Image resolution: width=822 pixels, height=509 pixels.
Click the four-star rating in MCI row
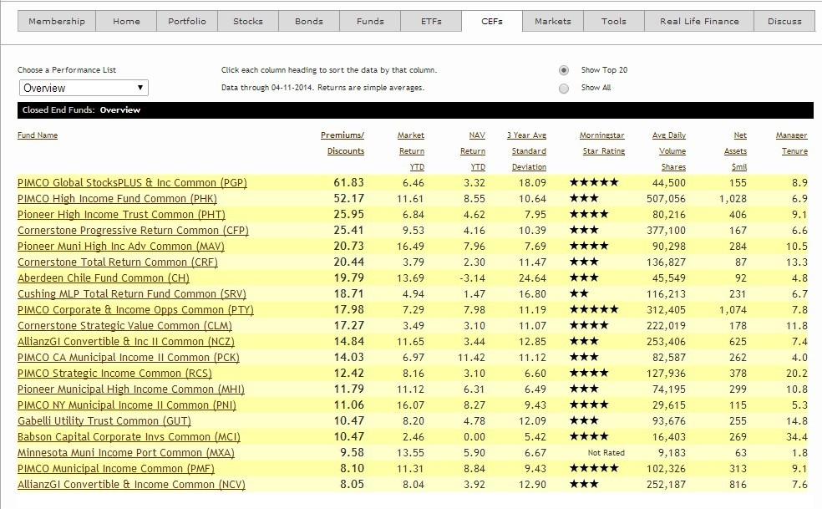[589, 436]
